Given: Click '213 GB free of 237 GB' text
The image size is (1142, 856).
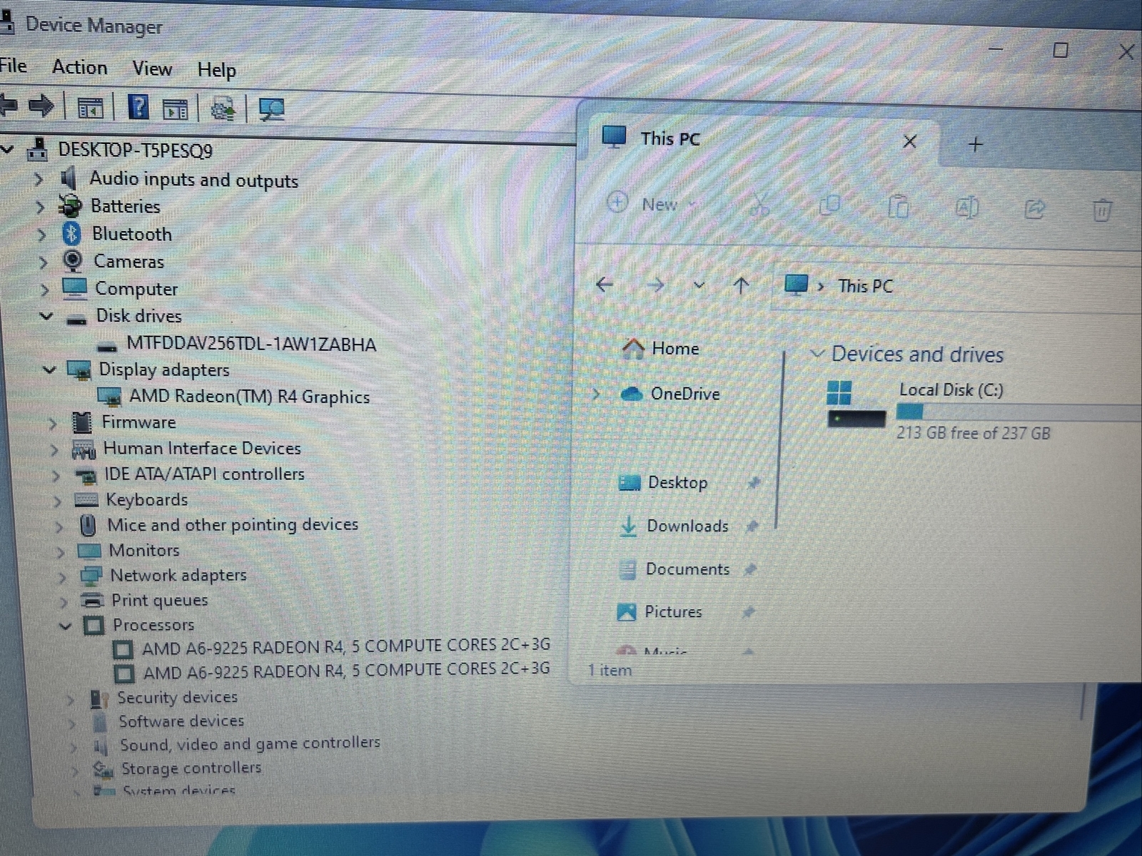Looking at the screenshot, I should (974, 433).
